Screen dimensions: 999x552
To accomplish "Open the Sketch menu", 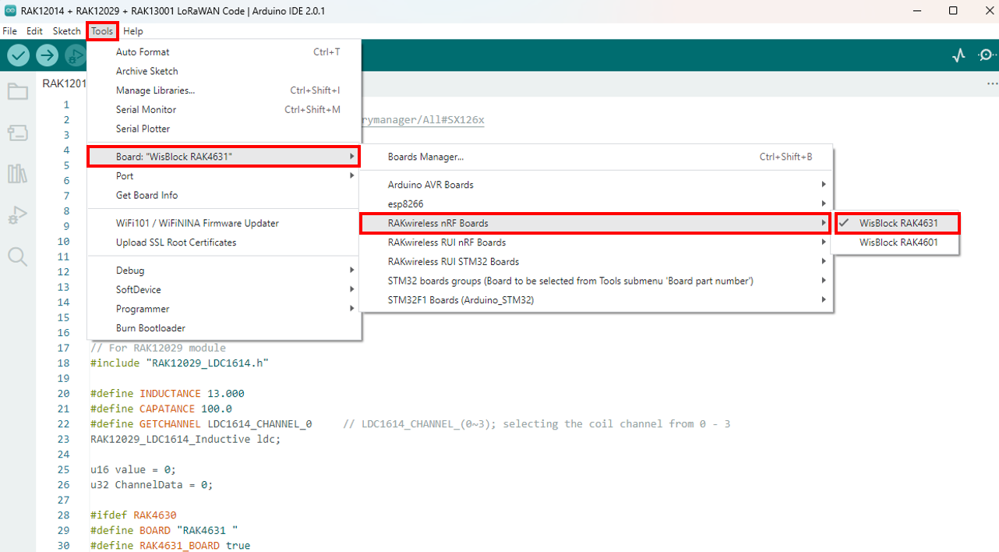I will [66, 31].
